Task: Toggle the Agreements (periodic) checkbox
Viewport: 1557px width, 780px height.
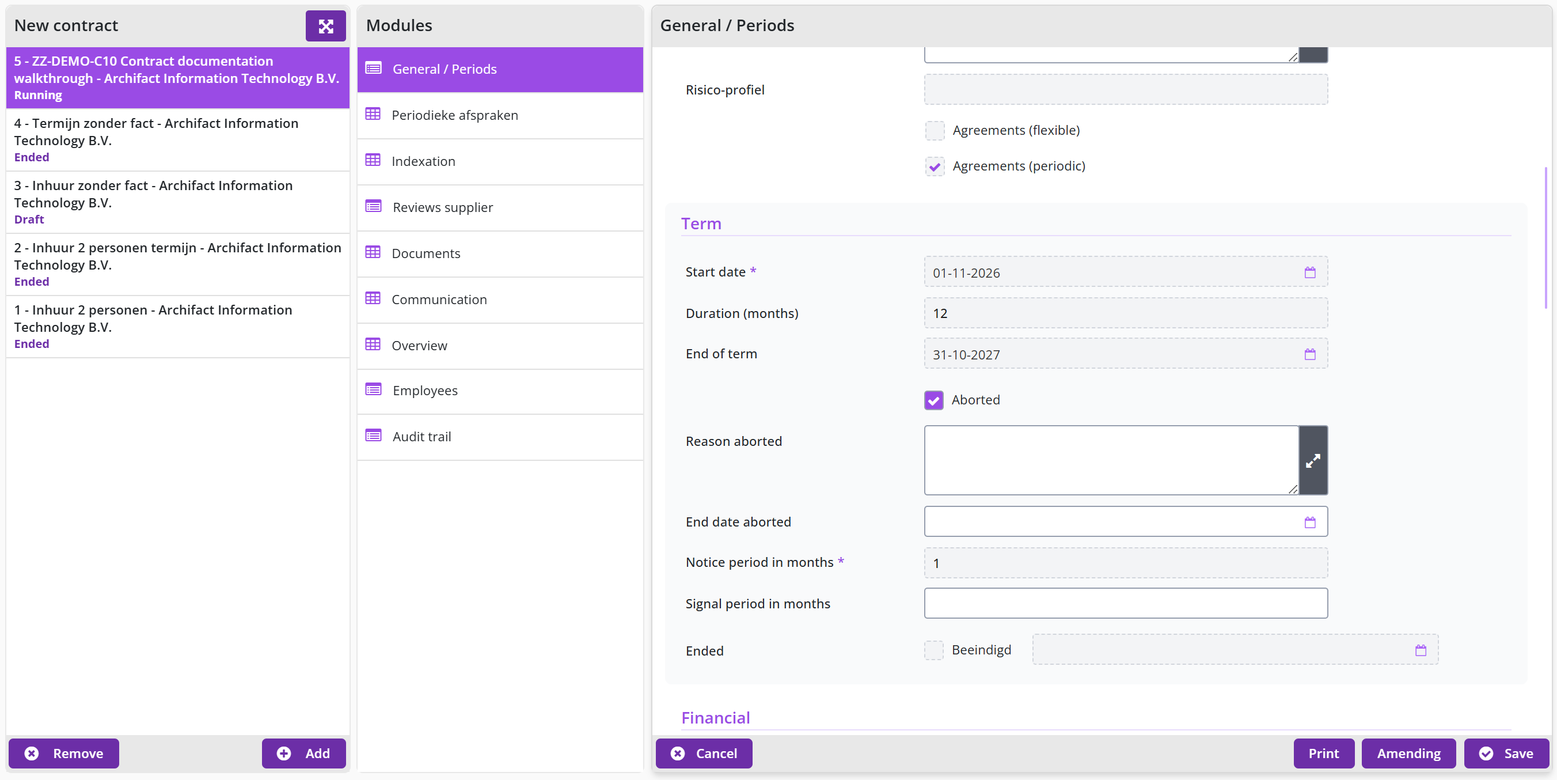Action: (935, 166)
